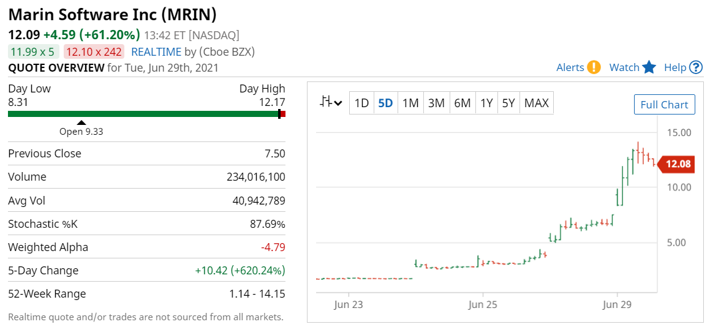Click the Alerts link
This screenshot has height=327, width=710.
pos(570,67)
